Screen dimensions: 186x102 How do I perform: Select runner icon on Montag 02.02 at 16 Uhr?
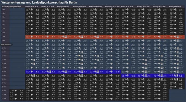66,71
